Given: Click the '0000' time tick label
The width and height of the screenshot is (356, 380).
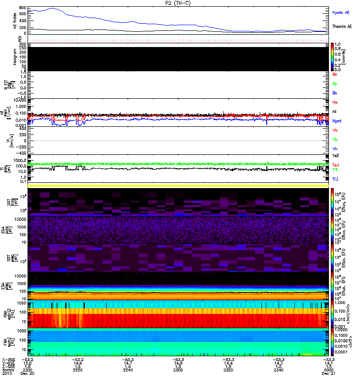Looking at the screenshot, I should (x=328, y=370).
